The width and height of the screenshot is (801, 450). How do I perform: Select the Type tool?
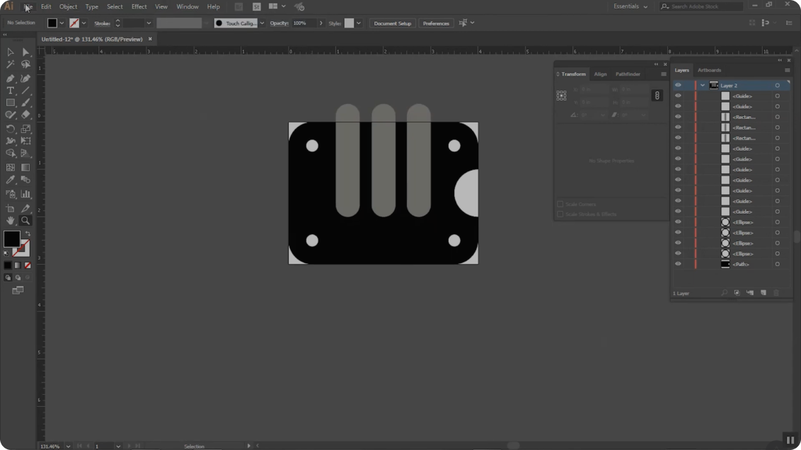[11, 90]
